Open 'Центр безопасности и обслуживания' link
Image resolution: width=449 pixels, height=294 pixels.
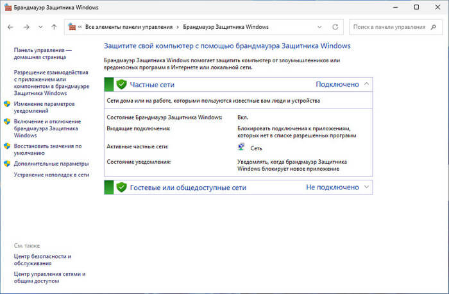pos(42,260)
